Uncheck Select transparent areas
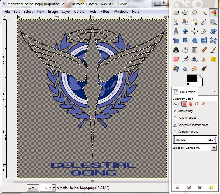 [175, 125]
